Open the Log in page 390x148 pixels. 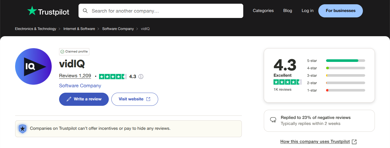(x=307, y=11)
